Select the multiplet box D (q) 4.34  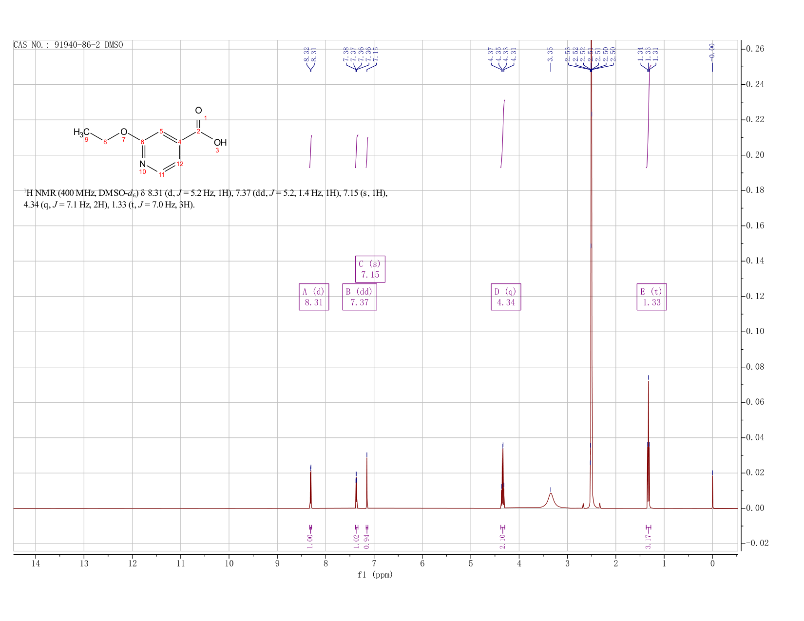[506, 297]
